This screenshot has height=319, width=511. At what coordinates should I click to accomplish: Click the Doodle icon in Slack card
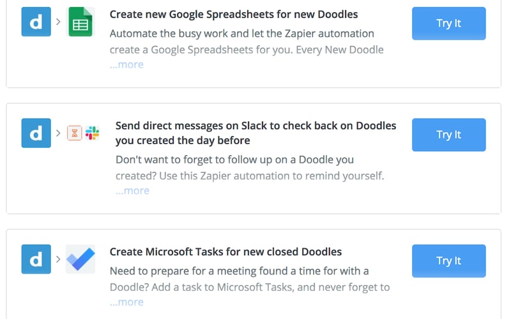point(36,133)
